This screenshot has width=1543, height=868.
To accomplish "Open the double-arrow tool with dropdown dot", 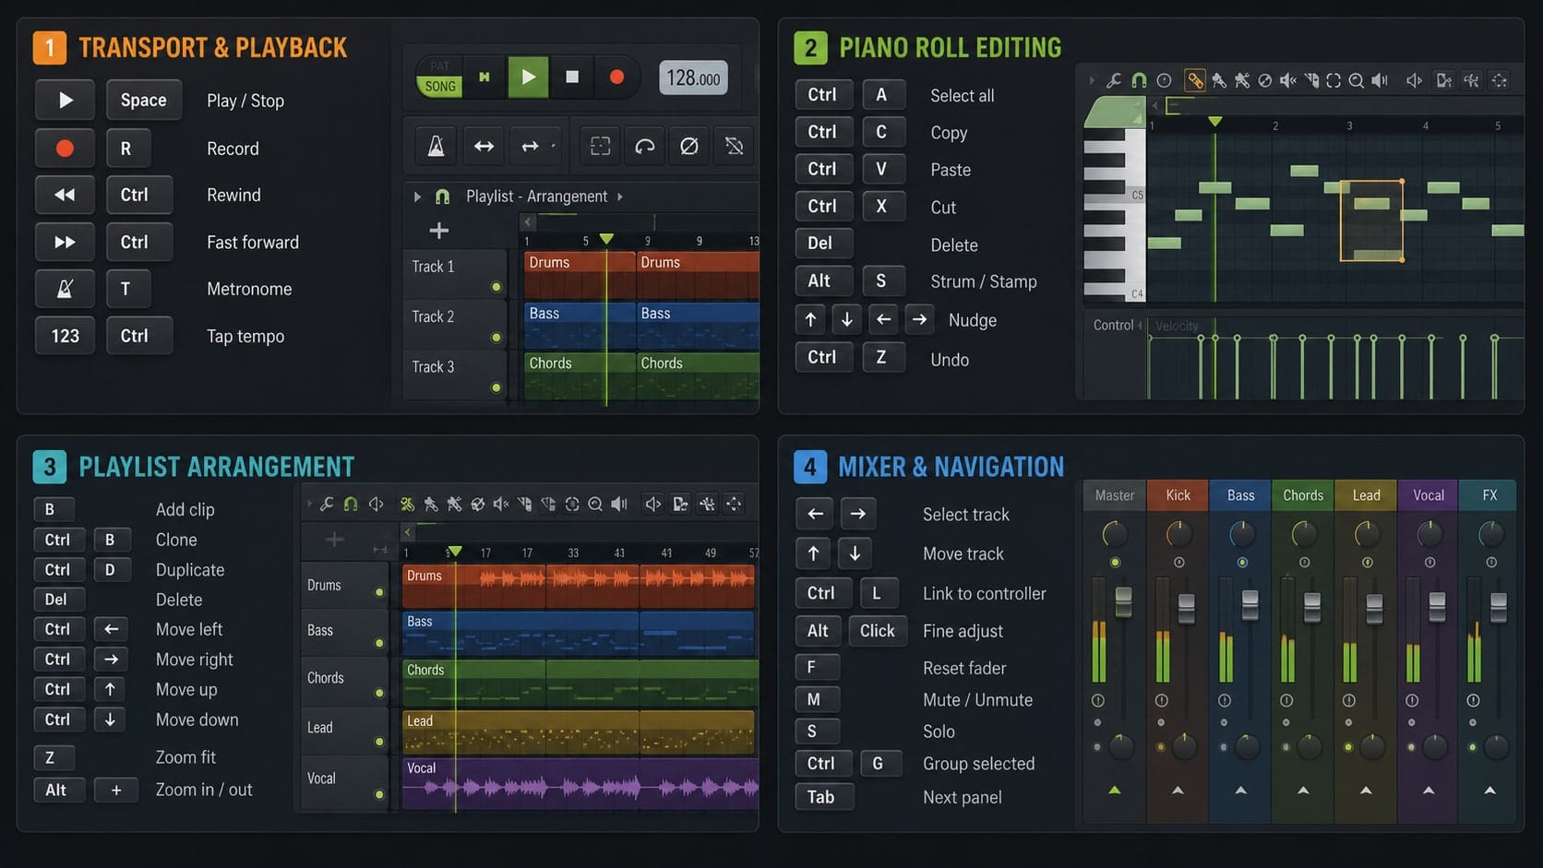I will [533, 146].
